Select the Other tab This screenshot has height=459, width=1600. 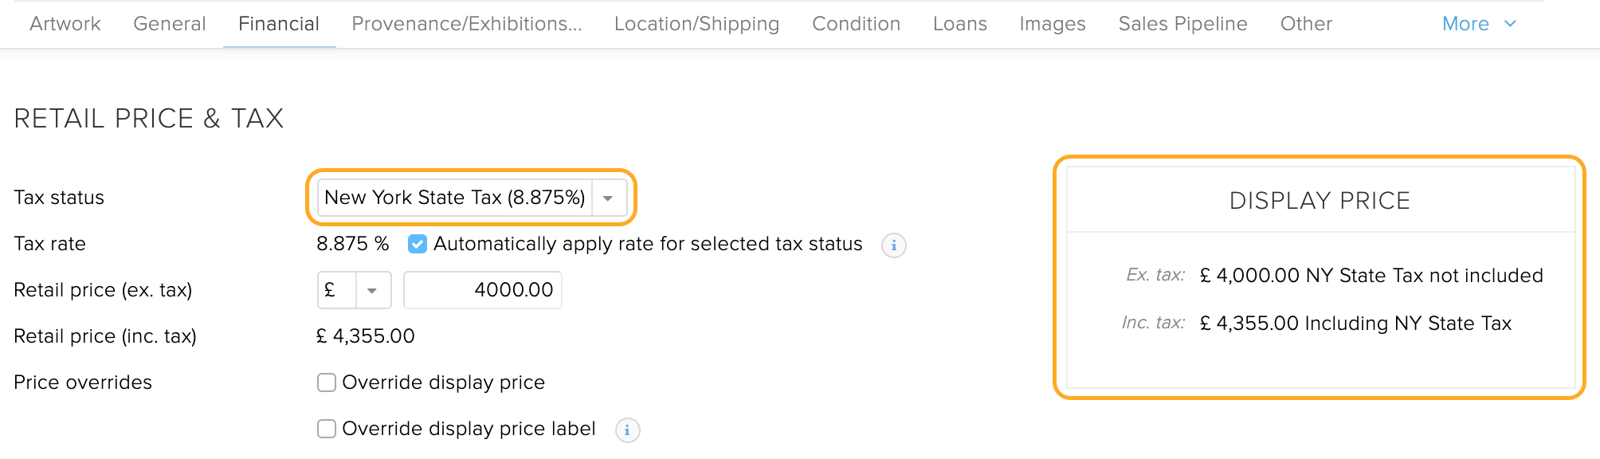click(1306, 24)
